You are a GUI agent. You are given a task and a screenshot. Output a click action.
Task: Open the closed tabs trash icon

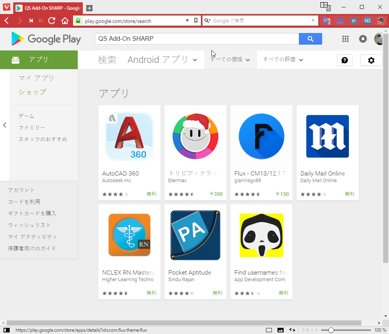pos(326,7)
